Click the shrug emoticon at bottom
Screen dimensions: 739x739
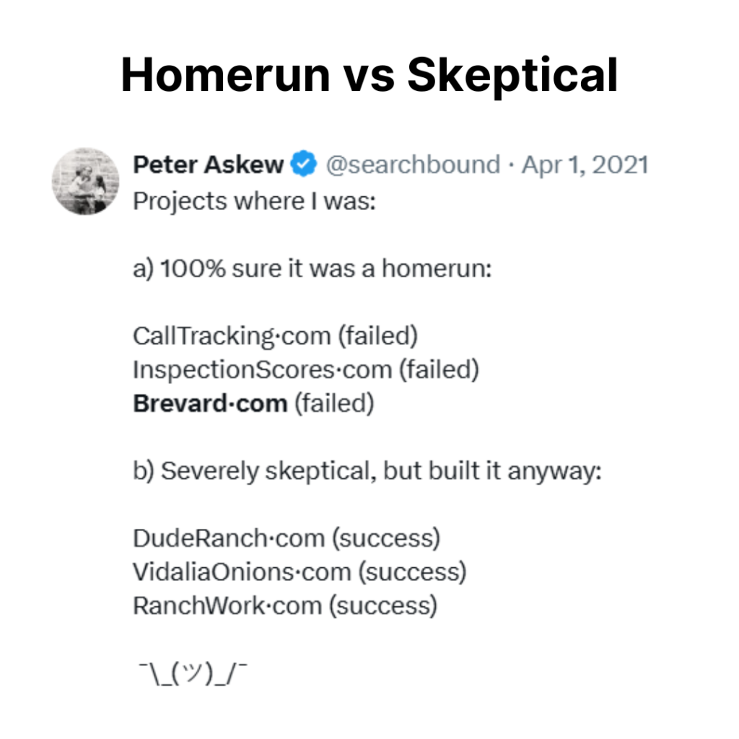click(193, 674)
